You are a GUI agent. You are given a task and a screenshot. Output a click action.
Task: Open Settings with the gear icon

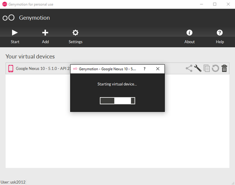[76, 33]
